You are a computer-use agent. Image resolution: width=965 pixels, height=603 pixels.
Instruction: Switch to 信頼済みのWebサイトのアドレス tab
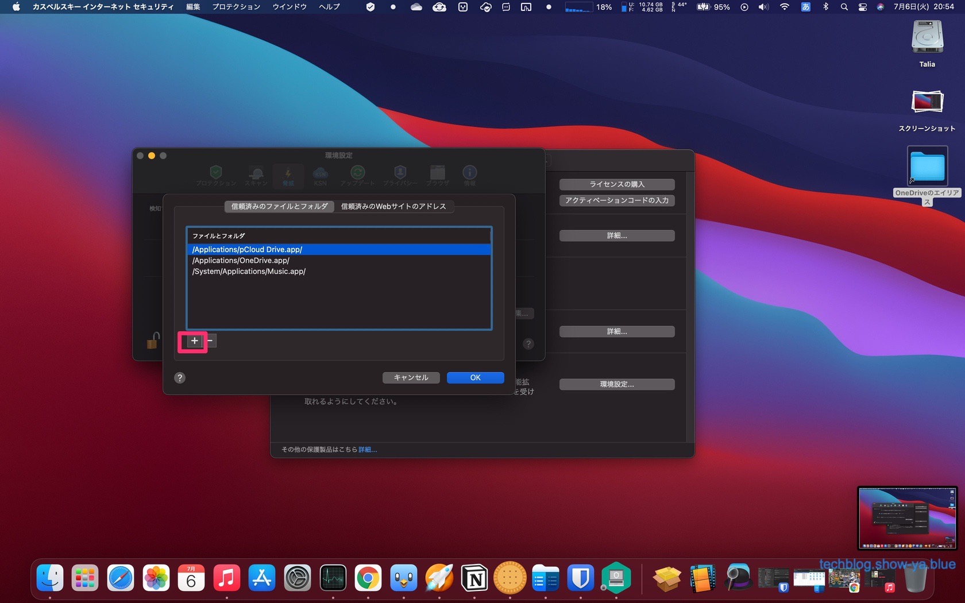[x=393, y=207]
